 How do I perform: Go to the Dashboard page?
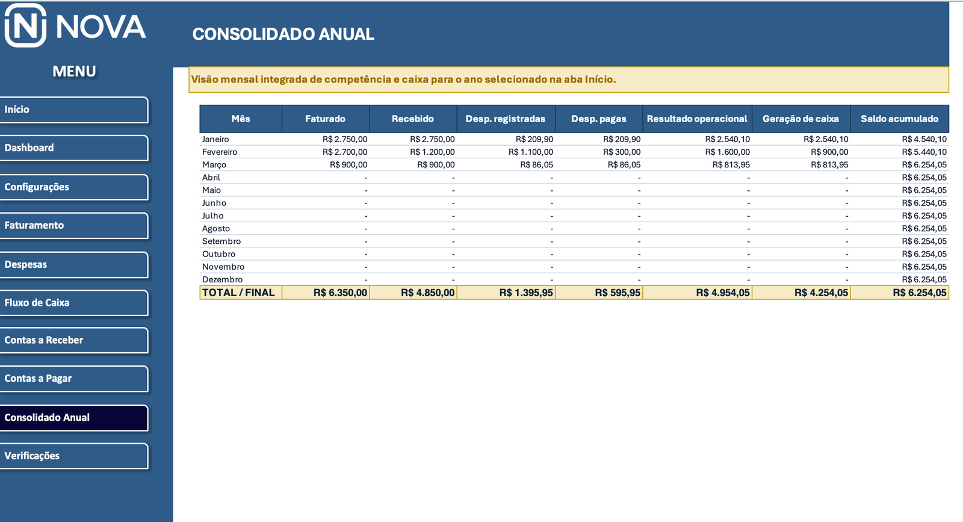74,148
